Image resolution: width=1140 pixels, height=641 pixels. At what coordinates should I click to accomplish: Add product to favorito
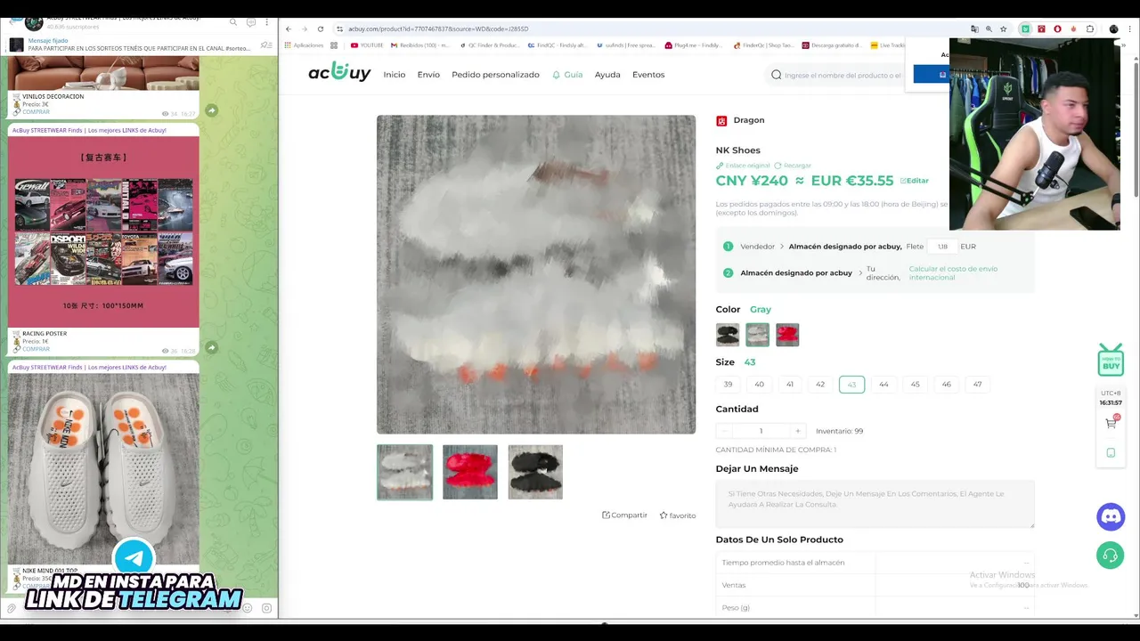coord(678,515)
